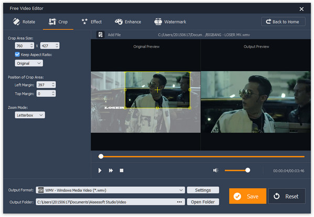Adjust the Top Margin stepper arrows
Screen dimensions: 314x217
click(x=53, y=93)
